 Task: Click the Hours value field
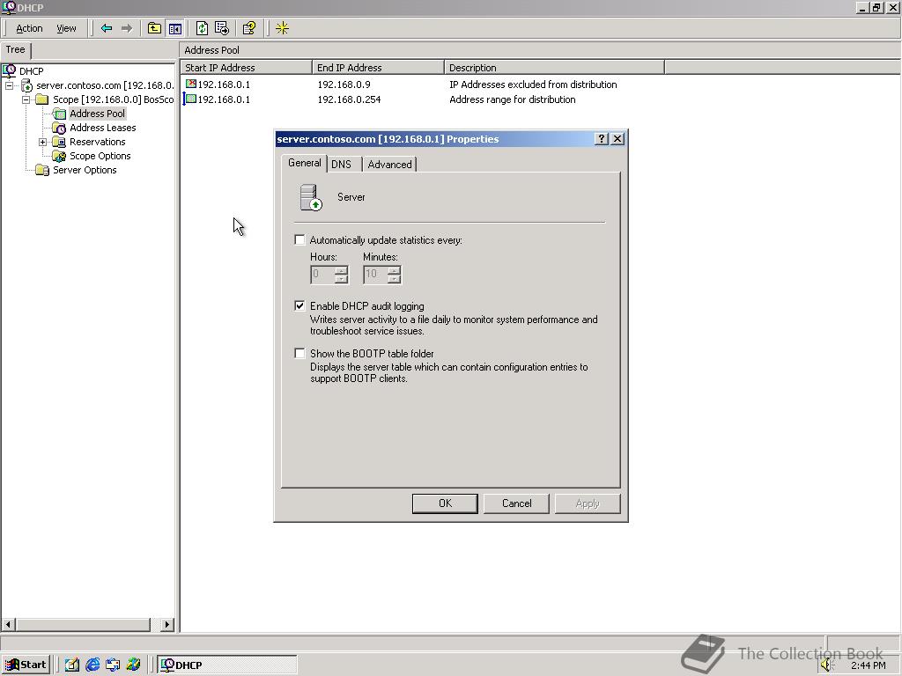[x=322, y=275]
